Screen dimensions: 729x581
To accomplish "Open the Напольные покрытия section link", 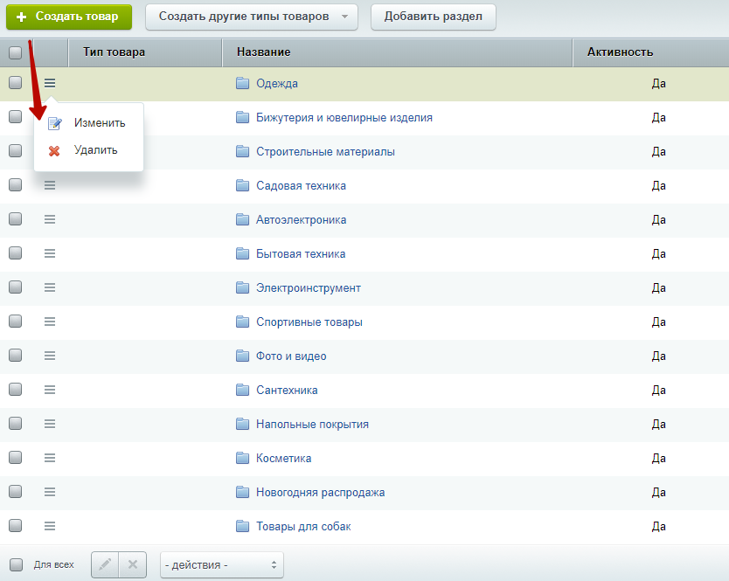I will (312, 424).
